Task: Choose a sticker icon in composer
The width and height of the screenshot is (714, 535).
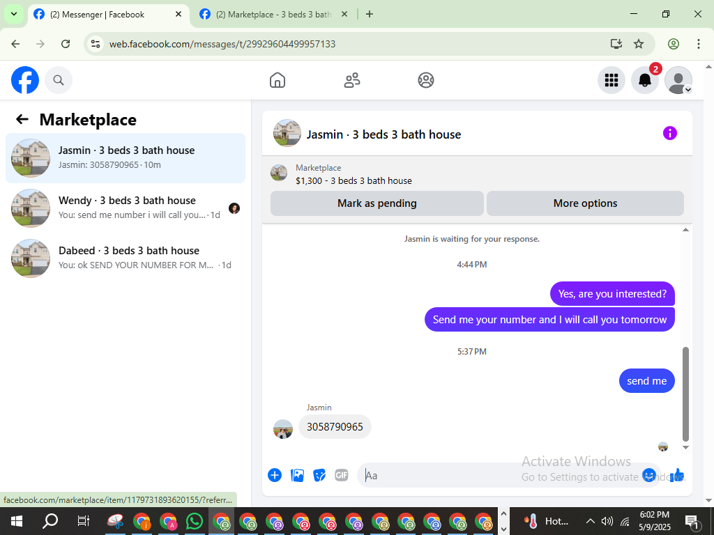Action: pos(319,475)
